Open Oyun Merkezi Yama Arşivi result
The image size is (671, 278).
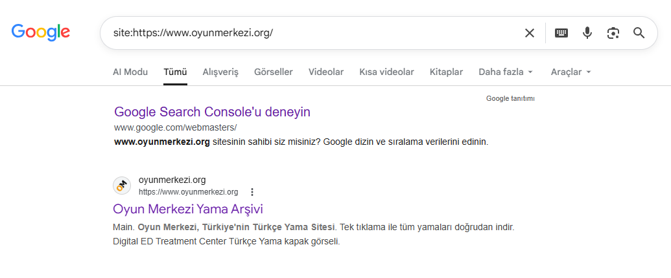(188, 209)
